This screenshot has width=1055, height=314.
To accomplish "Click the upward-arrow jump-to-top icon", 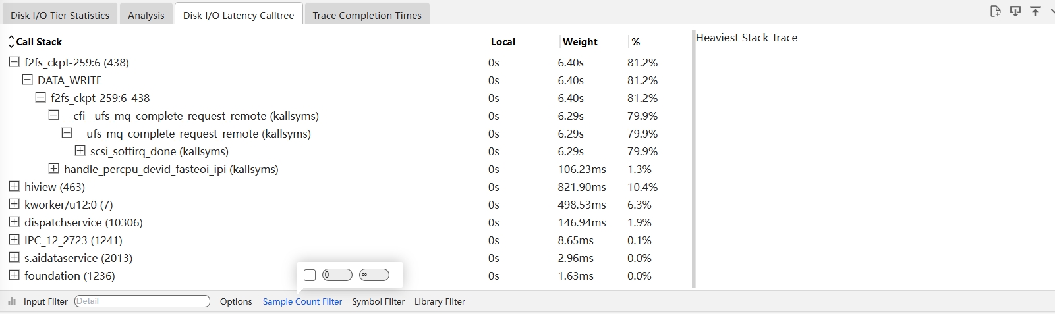I will point(1035,11).
